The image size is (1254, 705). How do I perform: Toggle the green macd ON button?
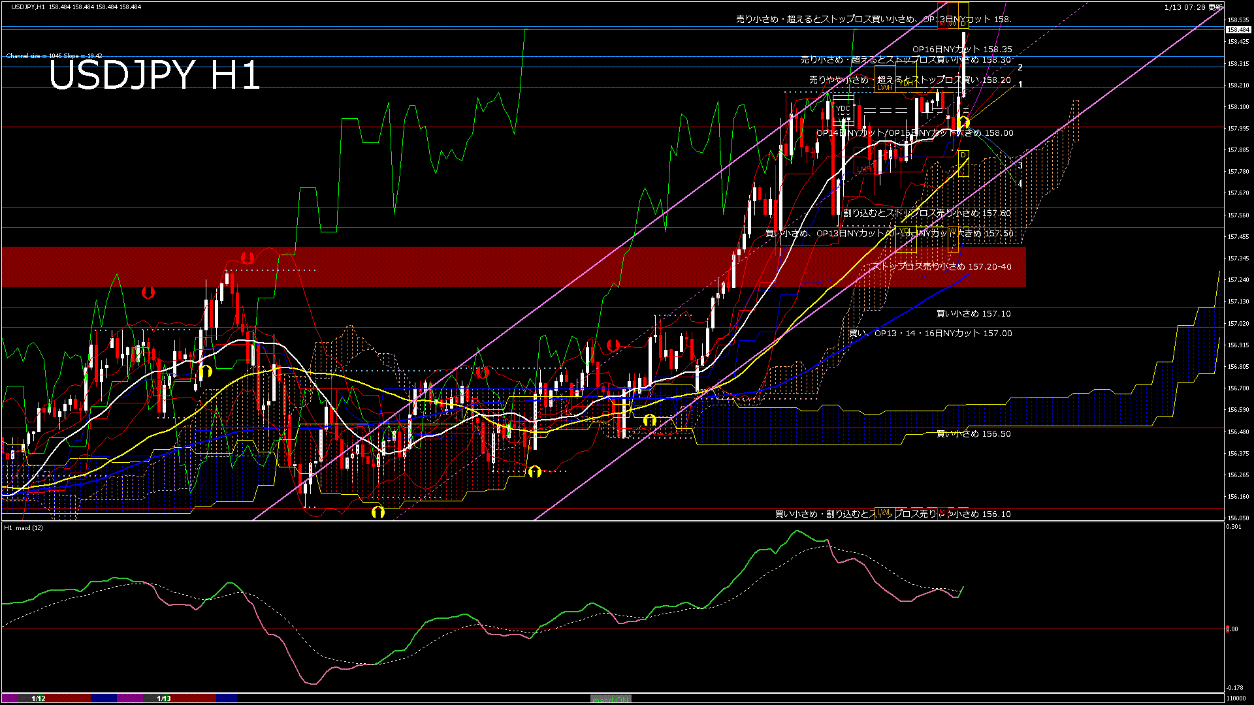611,699
